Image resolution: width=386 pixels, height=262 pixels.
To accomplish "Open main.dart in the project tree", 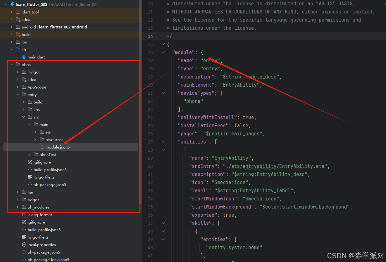I will (x=36, y=57).
